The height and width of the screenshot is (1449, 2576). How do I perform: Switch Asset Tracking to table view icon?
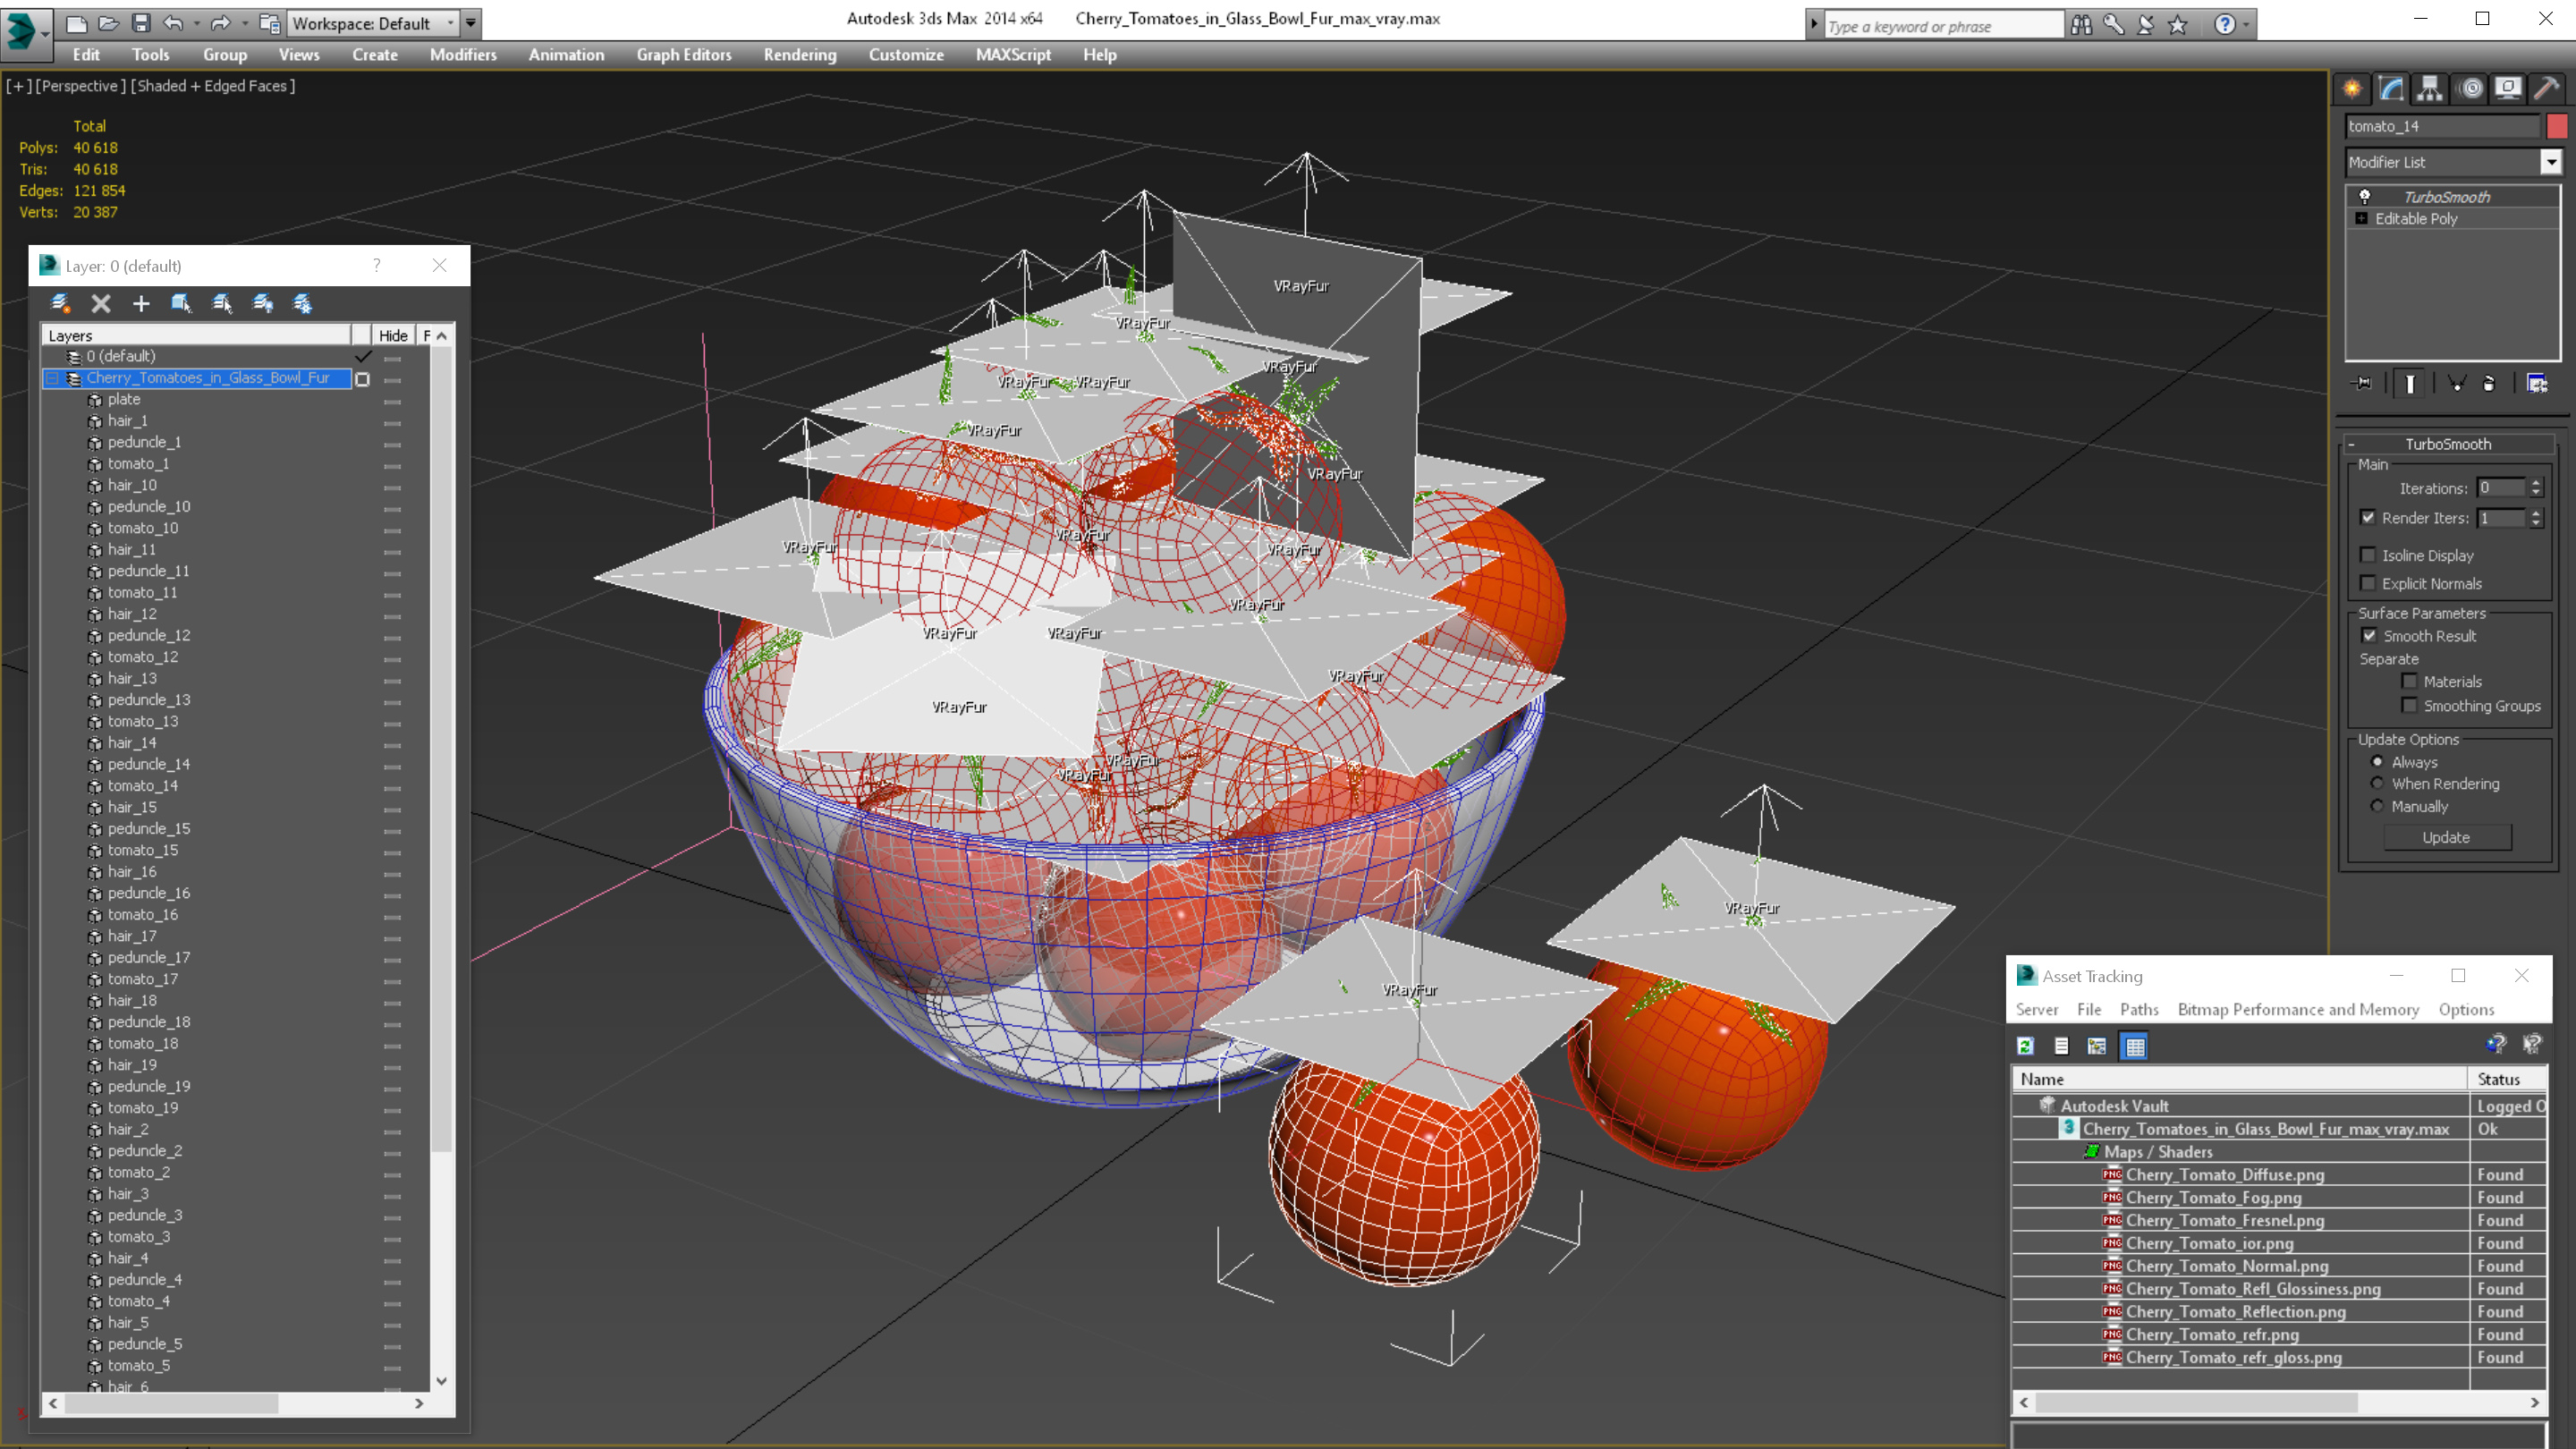pyautogui.click(x=2135, y=1046)
